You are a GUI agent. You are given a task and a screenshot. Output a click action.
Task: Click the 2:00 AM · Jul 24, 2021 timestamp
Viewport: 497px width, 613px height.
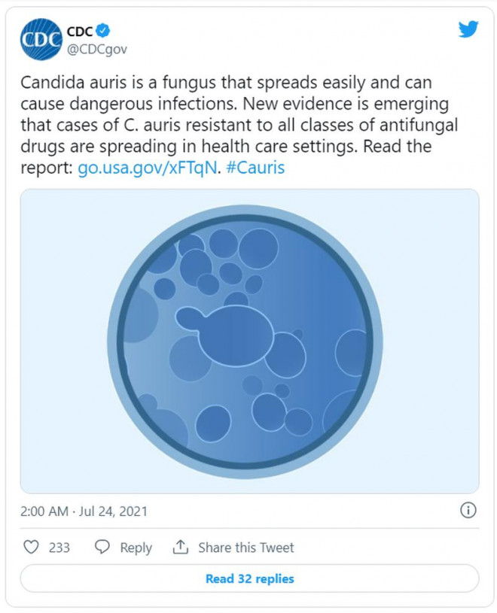[x=84, y=511]
